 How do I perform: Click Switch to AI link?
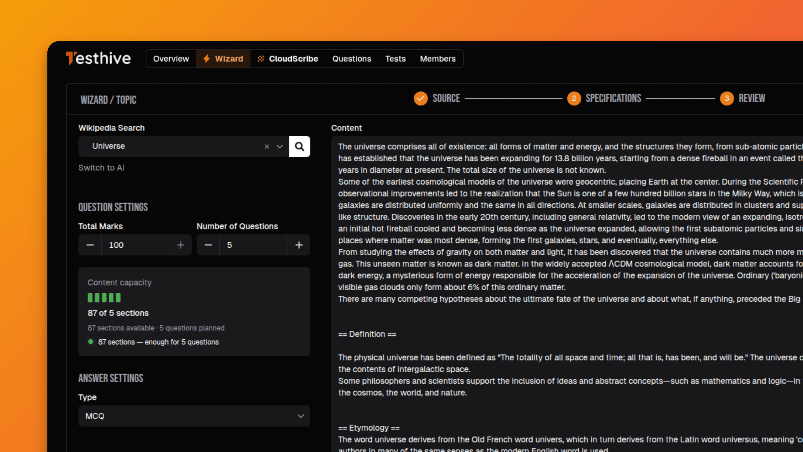(x=101, y=168)
